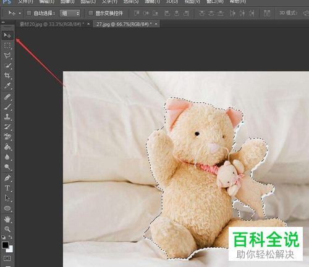Select the Polygonal Lasso tool
The width and height of the screenshot is (309, 267).
[7, 55]
